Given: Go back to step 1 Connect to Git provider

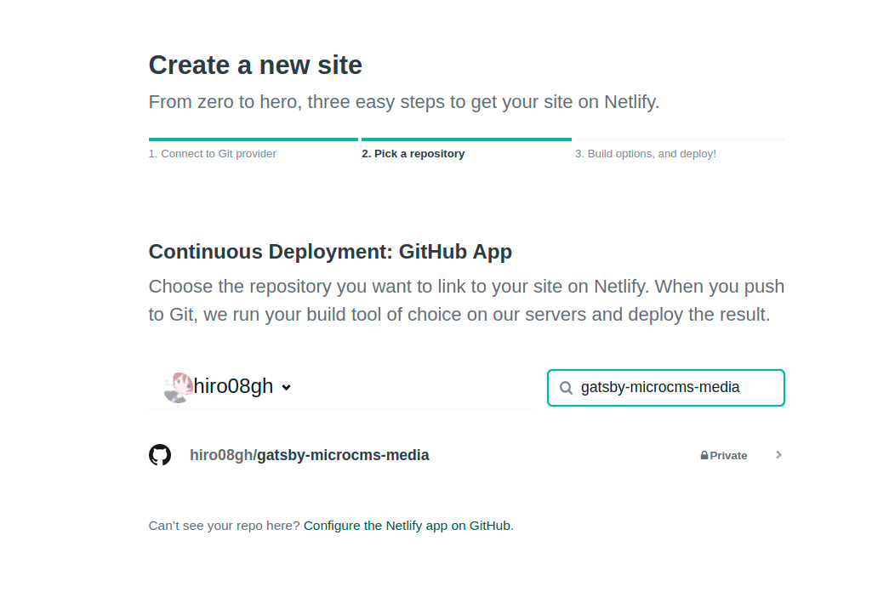Looking at the screenshot, I should [x=213, y=154].
